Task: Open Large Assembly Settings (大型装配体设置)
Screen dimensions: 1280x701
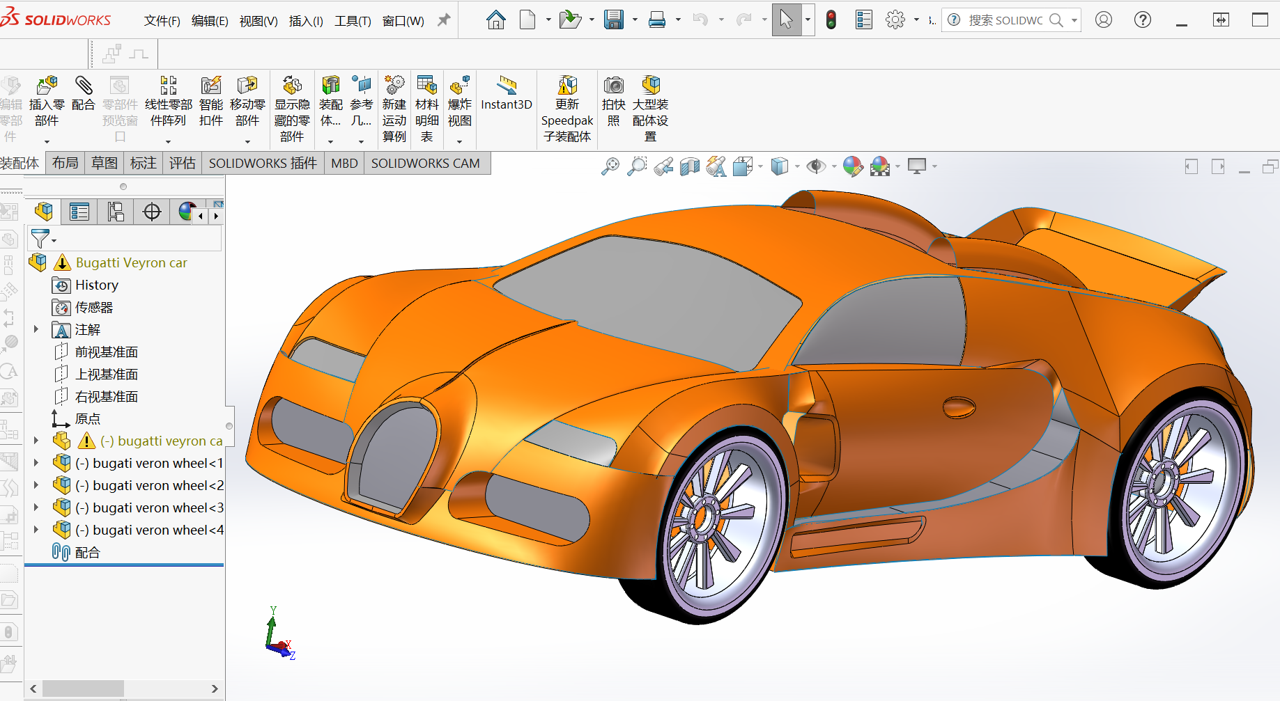Action: click(651, 109)
